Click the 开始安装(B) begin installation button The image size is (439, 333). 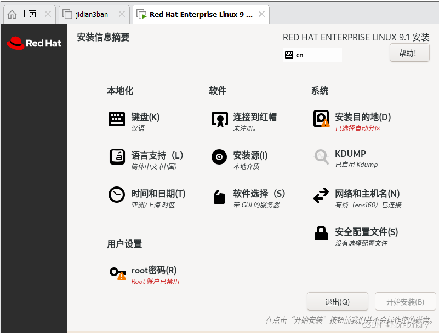tap(406, 301)
